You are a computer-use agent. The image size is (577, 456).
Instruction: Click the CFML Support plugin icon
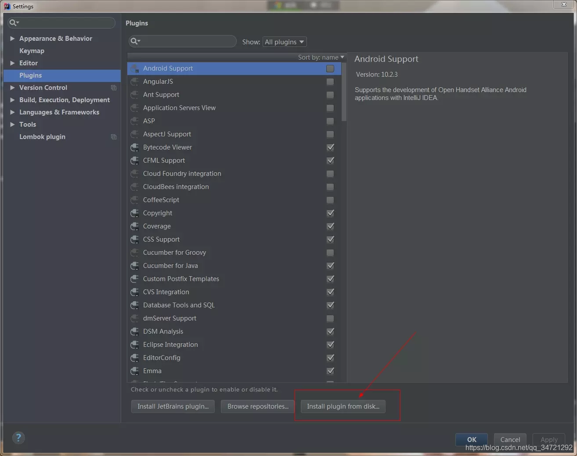click(x=135, y=160)
